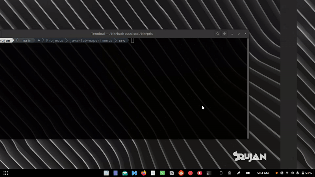Image resolution: width=315 pixels, height=177 pixels.
Task: Open Firefox browser from the dock
Action: (x=144, y=173)
